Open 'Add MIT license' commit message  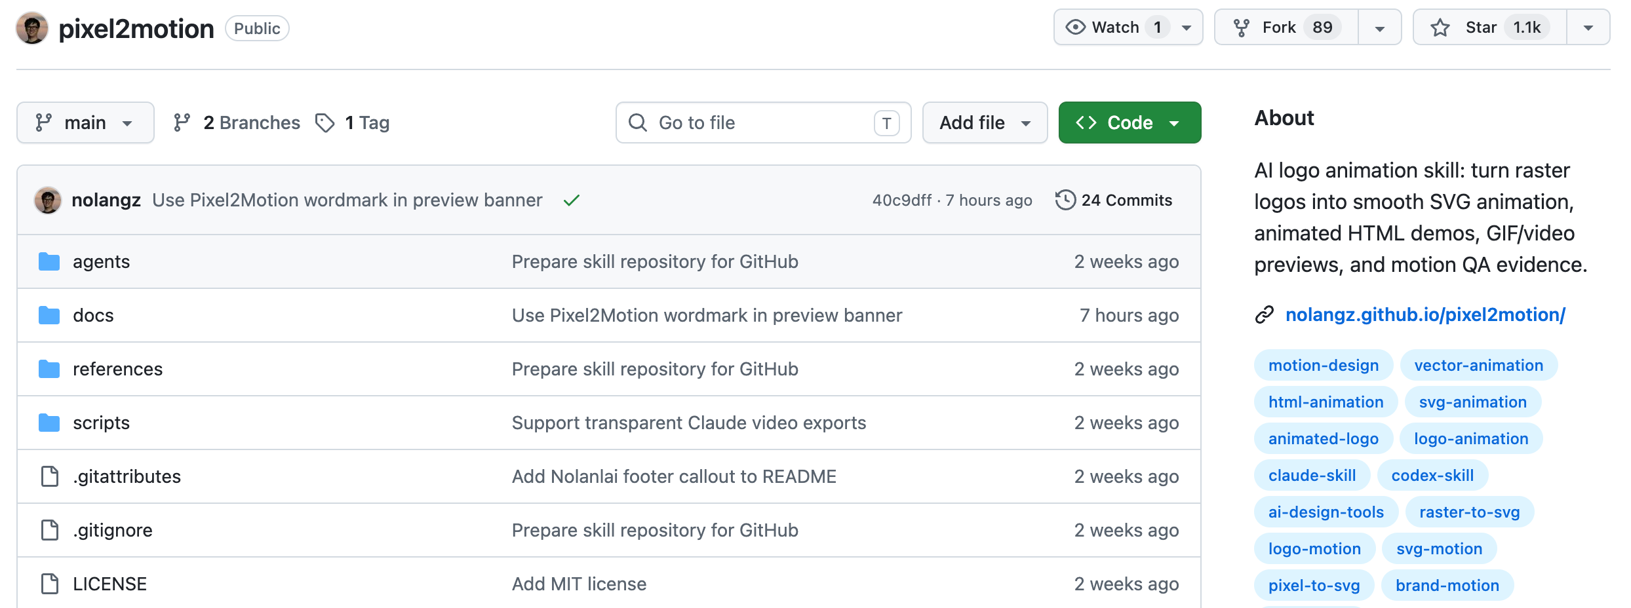(x=579, y=584)
